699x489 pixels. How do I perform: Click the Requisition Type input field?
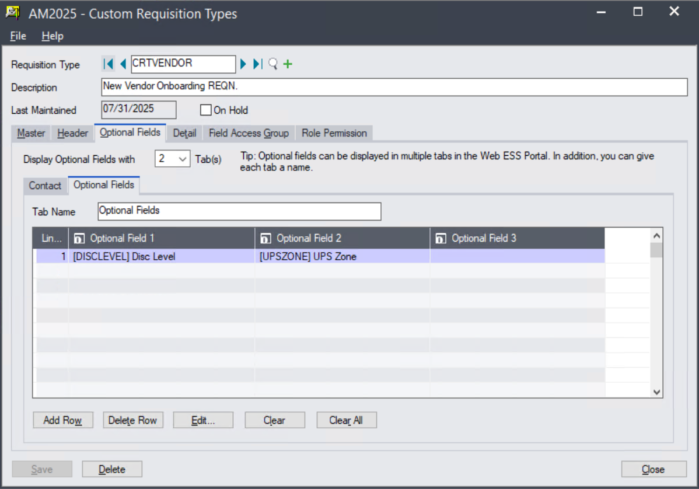pyautogui.click(x=183, y=64)
